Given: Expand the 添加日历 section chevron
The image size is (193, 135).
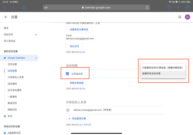Looking at the screenshot, I should (36, 35).
